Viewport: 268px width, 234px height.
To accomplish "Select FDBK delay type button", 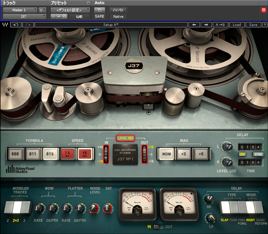I will [233, 207].
